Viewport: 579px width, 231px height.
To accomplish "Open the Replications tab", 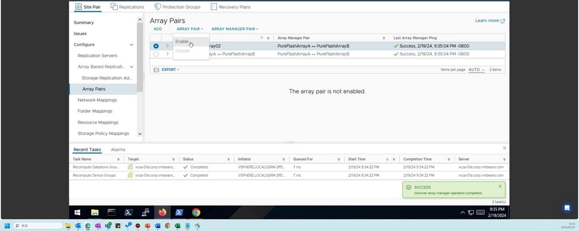I will pos(127,7).
